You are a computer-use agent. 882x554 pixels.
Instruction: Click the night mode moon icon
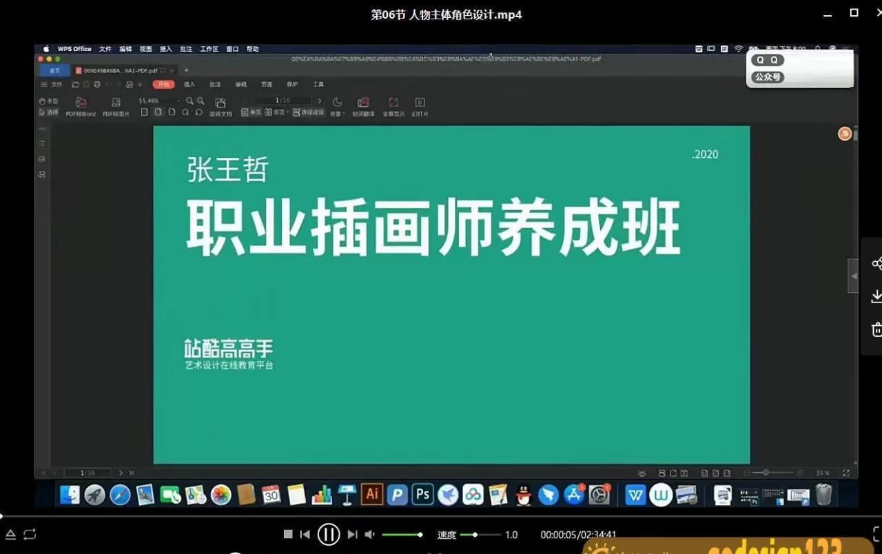point(336,101)
